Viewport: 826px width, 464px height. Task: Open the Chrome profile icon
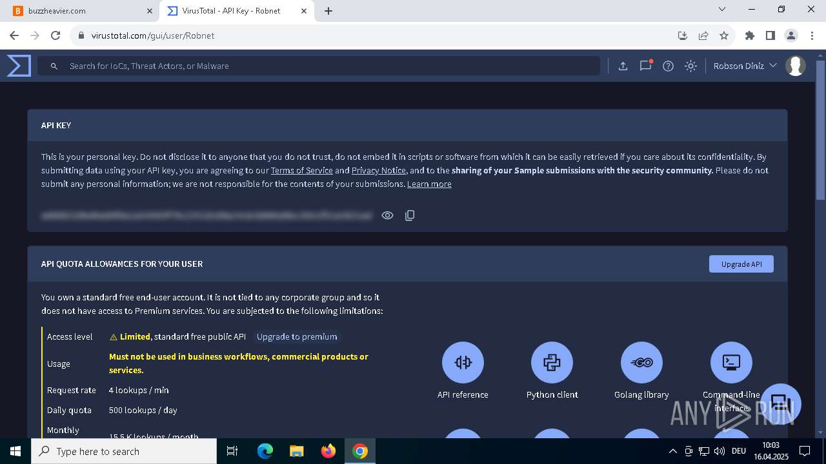[x=791, y=35]
